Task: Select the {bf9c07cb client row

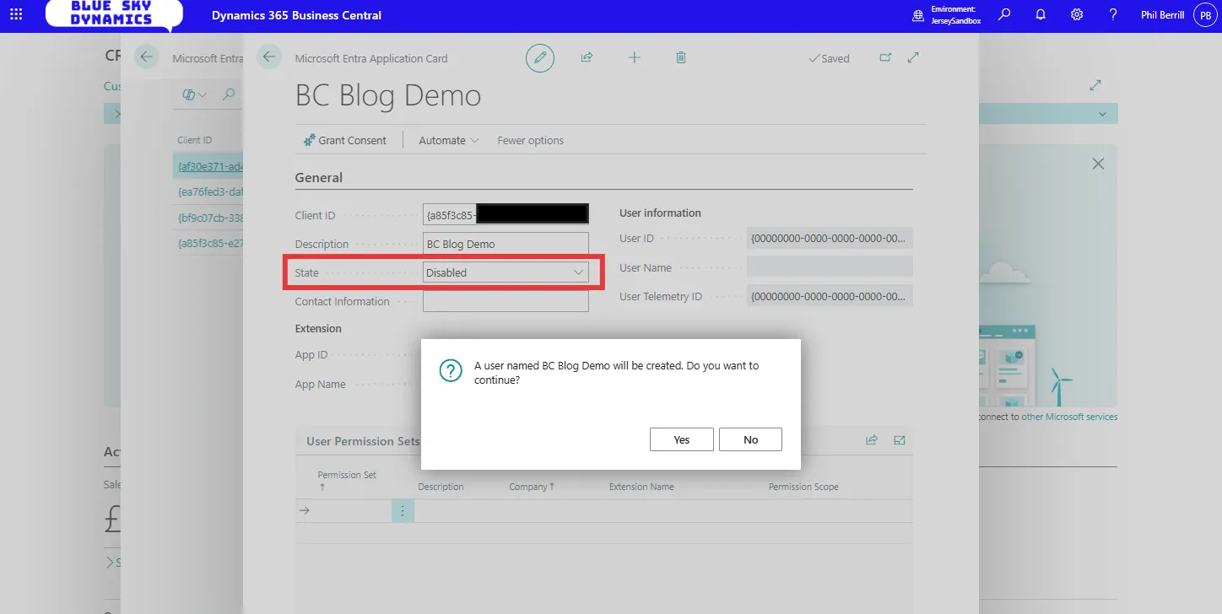Action: pos(209,217)
